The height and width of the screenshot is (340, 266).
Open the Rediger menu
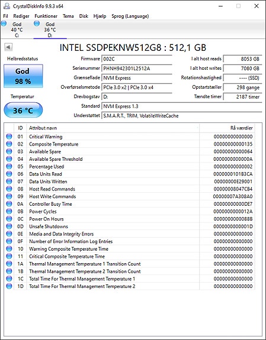21,16
